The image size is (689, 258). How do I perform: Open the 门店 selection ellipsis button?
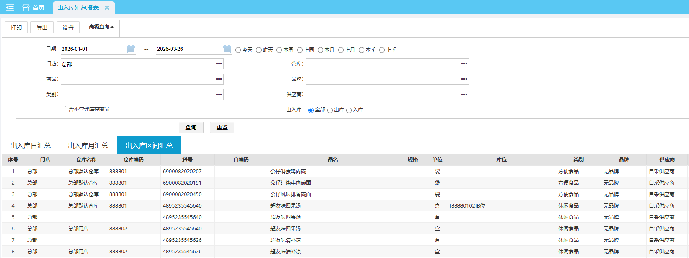coord(219,64)
